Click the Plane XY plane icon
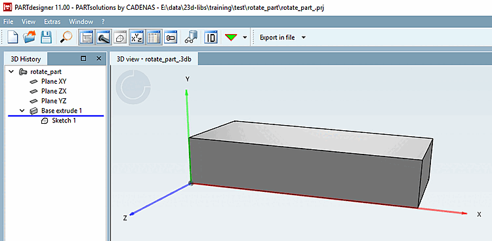This screenshot has width=492, height=241. point(34,82)
